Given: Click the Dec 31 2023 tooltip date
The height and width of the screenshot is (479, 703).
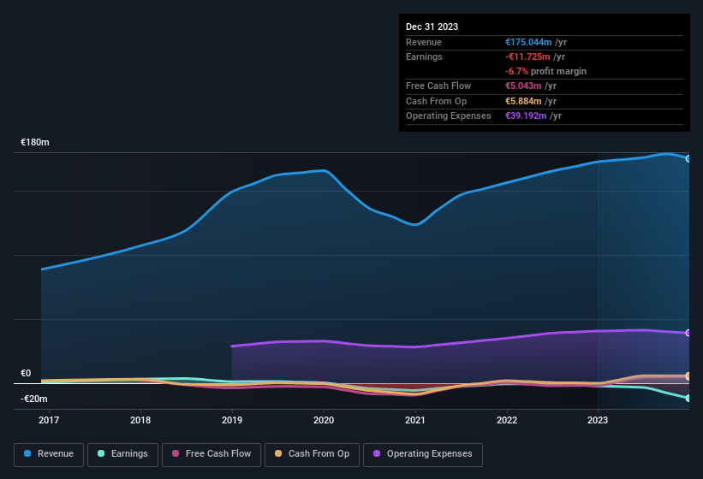Looking at the screenshot, I should tap(432, 27).
